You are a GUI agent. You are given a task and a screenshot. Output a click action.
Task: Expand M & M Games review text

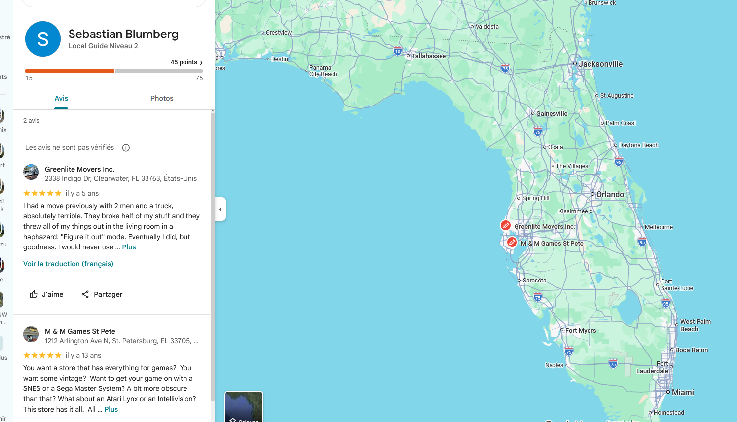tap(111, 409)
